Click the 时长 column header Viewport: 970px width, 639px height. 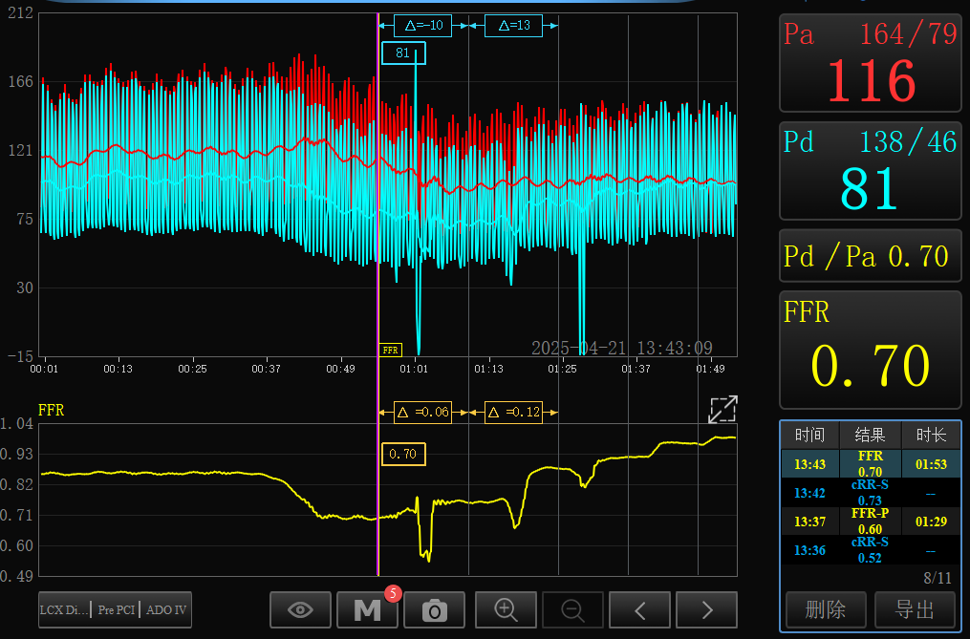(931, 436)
